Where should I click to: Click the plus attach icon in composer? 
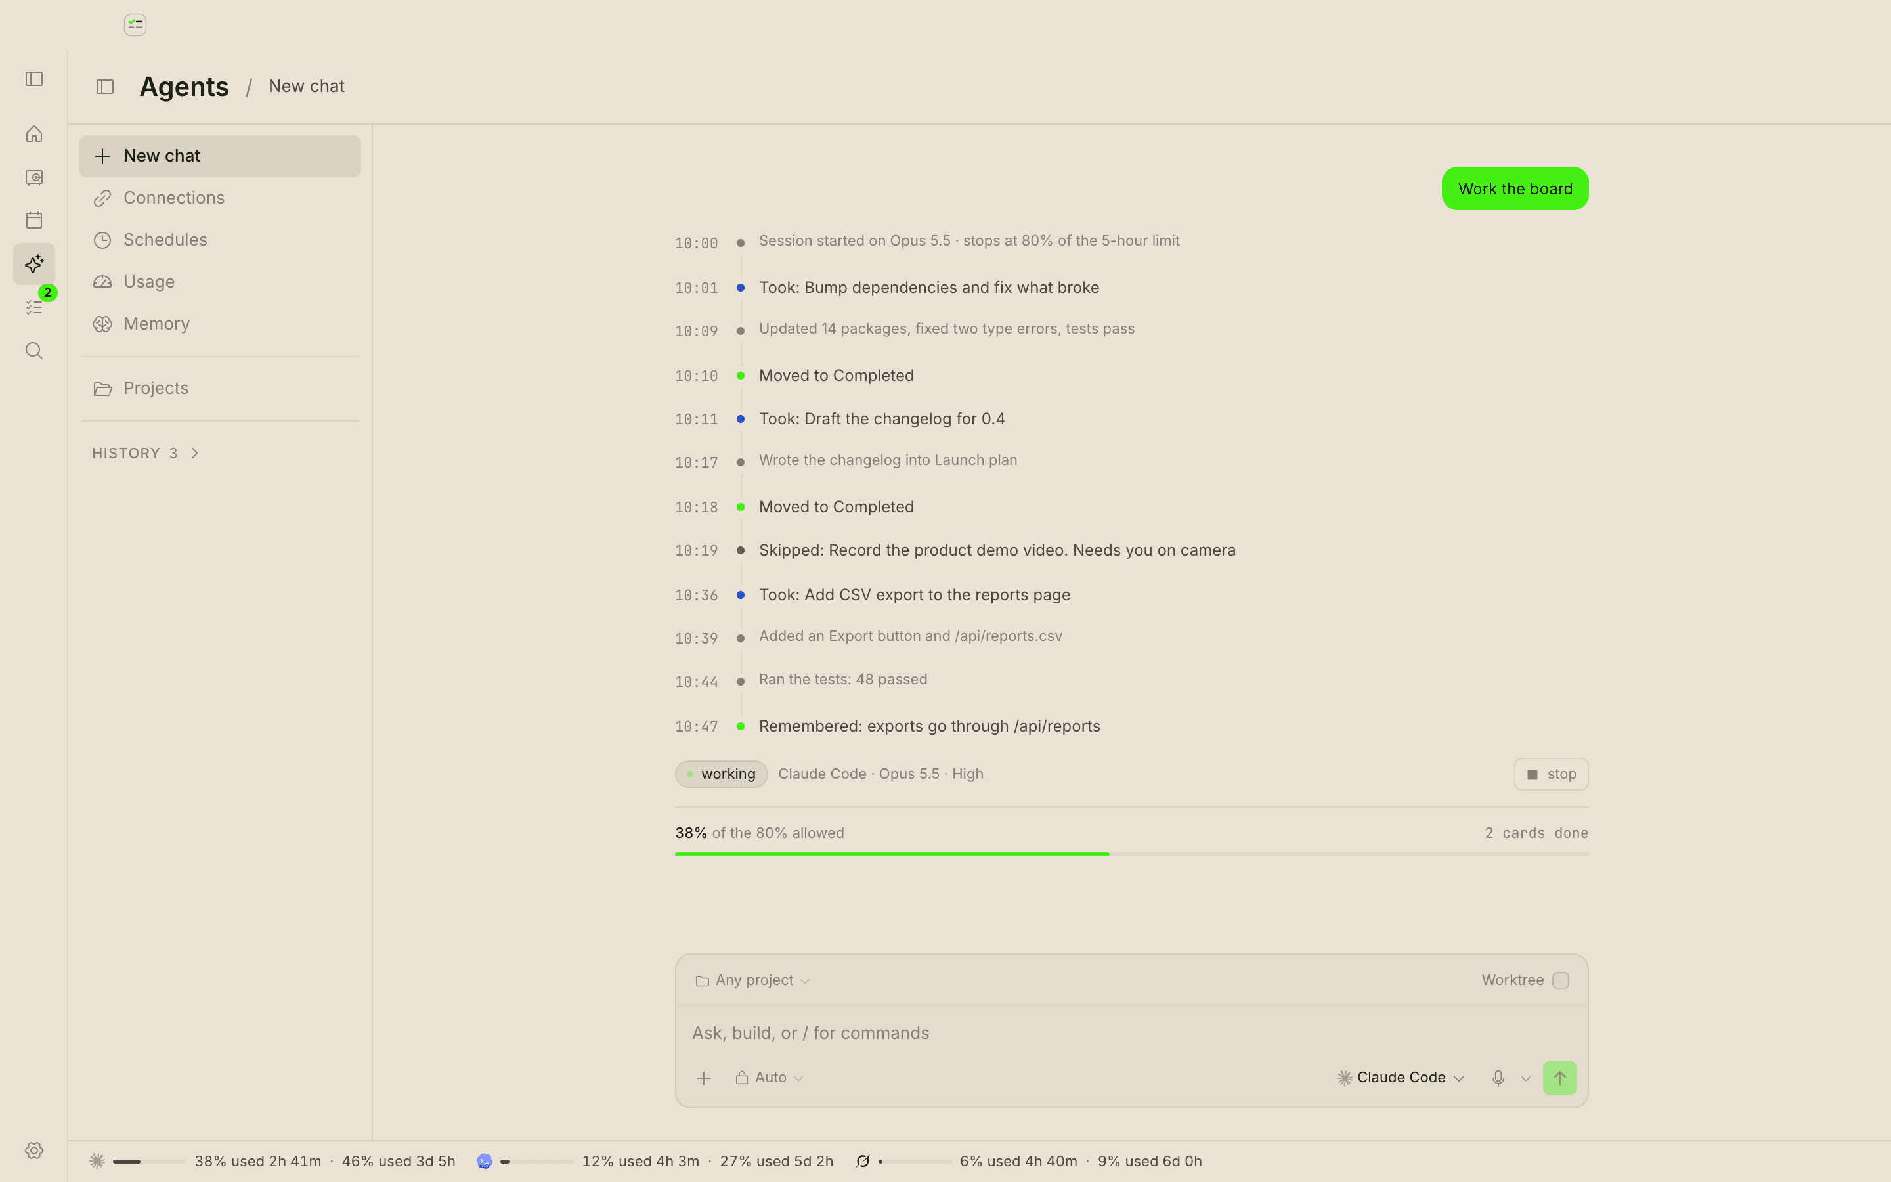[703, 1078]
